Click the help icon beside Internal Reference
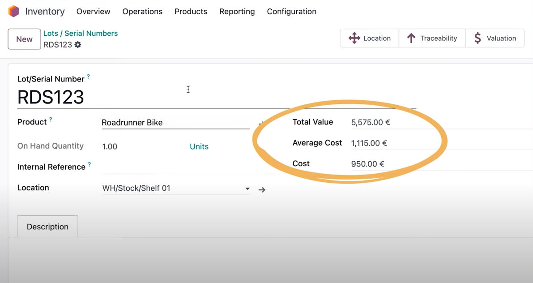 (90, 164)
